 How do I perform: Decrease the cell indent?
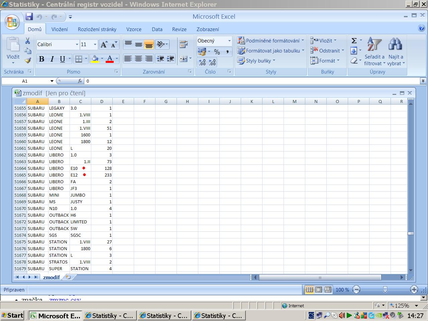click(160, 59)
